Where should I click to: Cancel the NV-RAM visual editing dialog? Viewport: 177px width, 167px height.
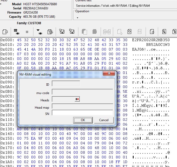[104, 120]
